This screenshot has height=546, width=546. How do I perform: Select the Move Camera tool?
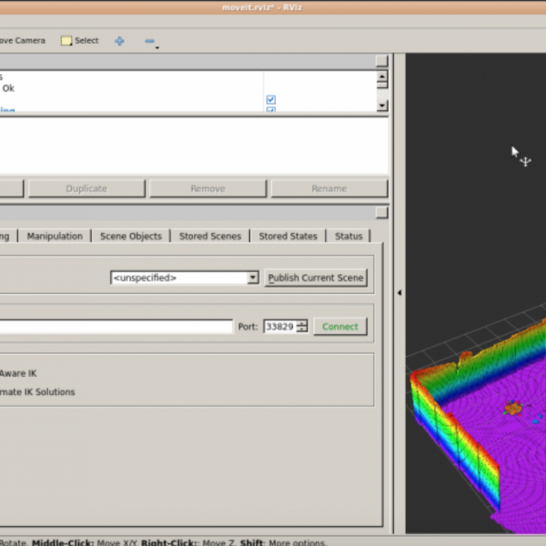click(x=23, y=41)
